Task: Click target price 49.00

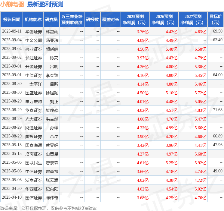Action: pos(218,171)
